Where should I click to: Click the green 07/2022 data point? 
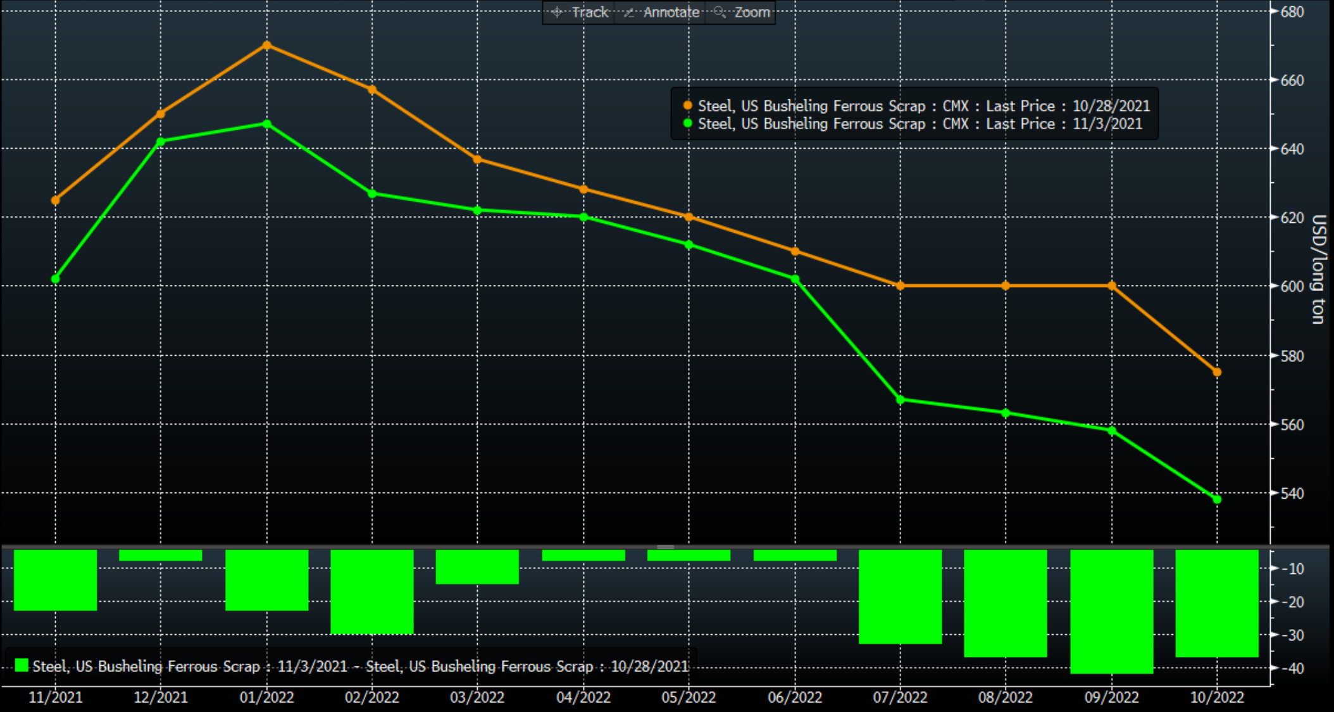tap(901, 399)
